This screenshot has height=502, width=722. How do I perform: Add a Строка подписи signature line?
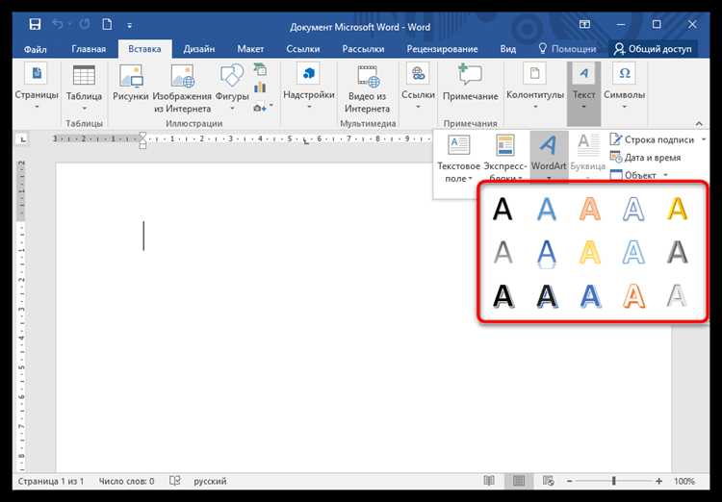pyautogui.click(x=652, y=139)
